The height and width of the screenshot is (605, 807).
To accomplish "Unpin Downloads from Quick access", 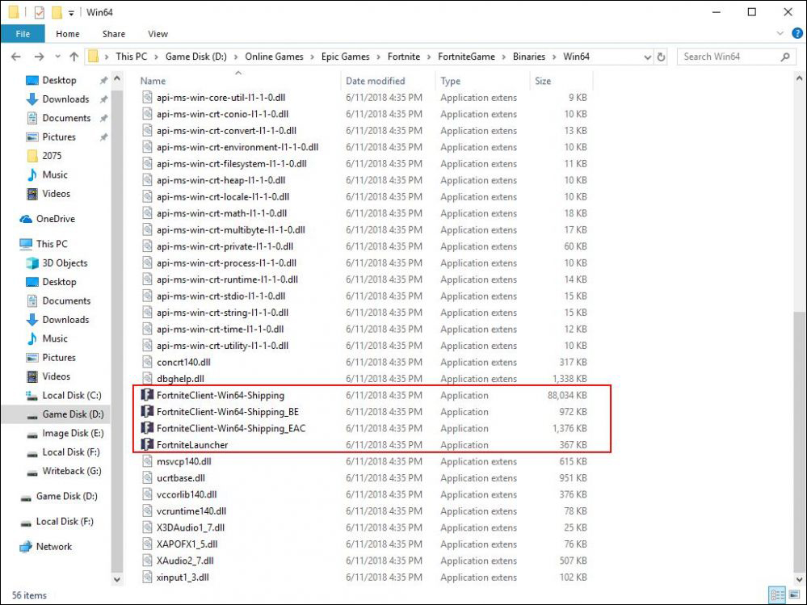I will pos(105,99).
